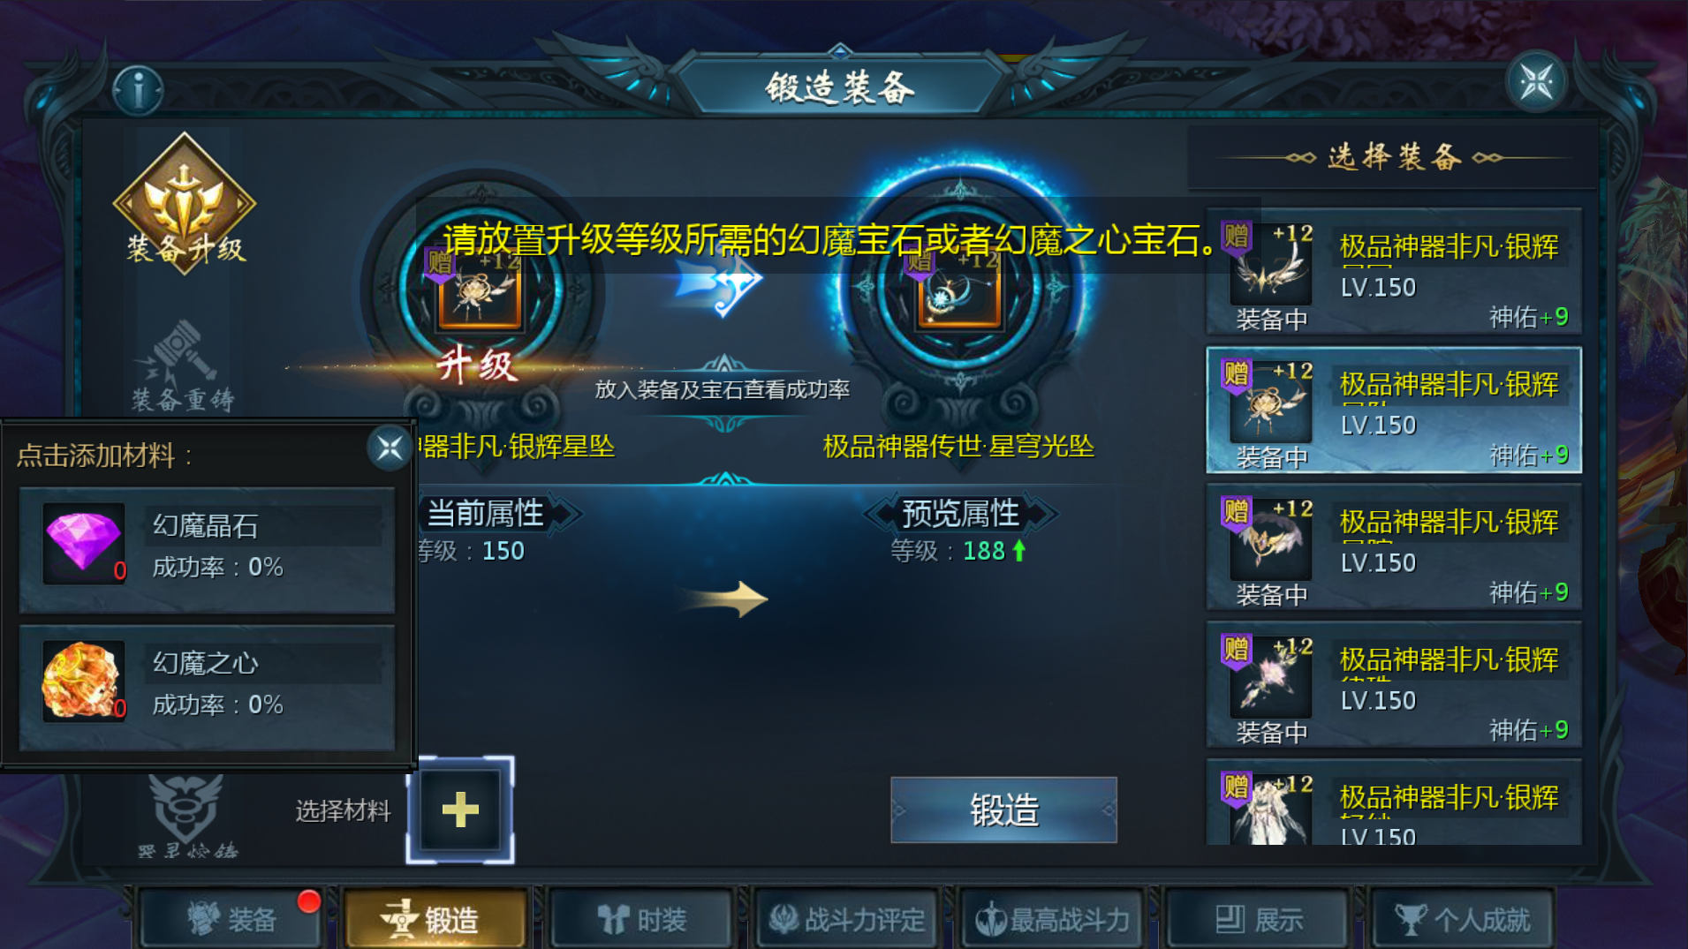Select the 器灵 icon at bottom of sidebar

[186, 816]
